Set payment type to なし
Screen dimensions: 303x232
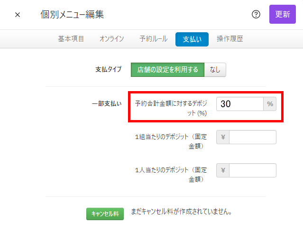[215, 70]
